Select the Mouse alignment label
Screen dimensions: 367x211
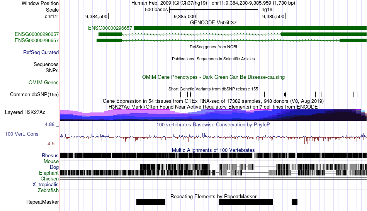[51, 162]
